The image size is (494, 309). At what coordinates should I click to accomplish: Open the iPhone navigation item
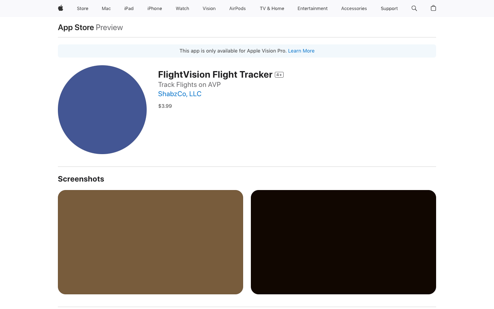pyautogui.click(x=155, y=8)
